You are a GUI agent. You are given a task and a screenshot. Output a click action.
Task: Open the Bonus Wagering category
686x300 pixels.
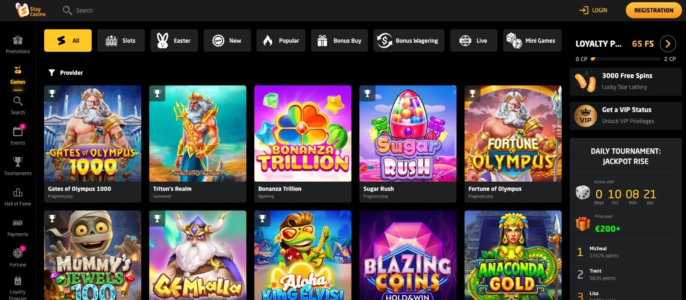tap(409, 41)
